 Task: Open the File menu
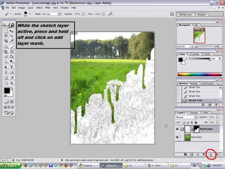tap(7, 8)
